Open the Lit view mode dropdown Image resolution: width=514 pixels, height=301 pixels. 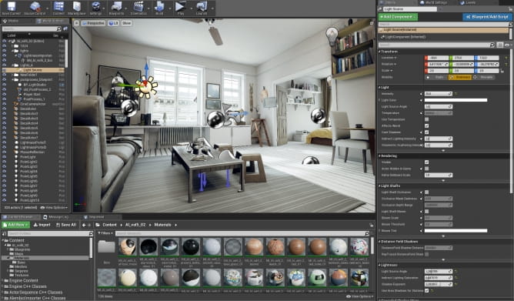coord(113,23)
